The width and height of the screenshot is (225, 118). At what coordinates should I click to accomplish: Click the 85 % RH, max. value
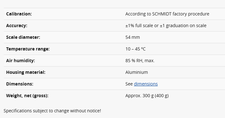tap(140, 61)
